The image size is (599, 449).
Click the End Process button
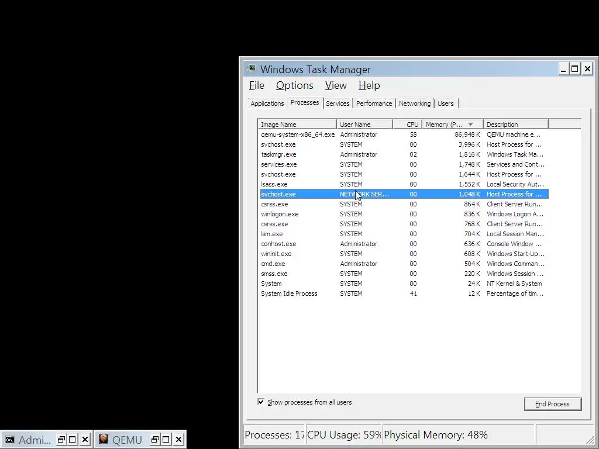coord(553,404)
